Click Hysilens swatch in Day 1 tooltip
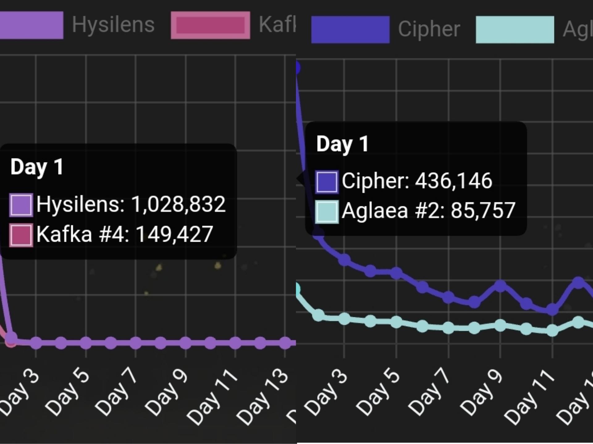Viewport: 593px width, 444px height. click(21, 205)
